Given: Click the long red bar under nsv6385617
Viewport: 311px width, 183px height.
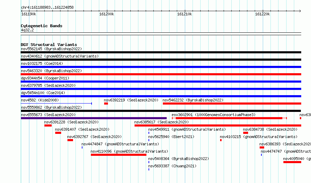Looking at the screenshot, I should pos(218,125).
